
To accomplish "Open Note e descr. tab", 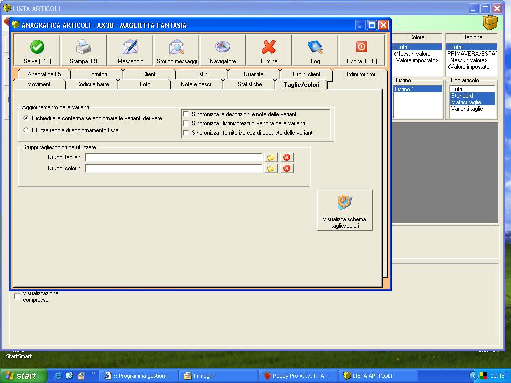I will point(197,84).
